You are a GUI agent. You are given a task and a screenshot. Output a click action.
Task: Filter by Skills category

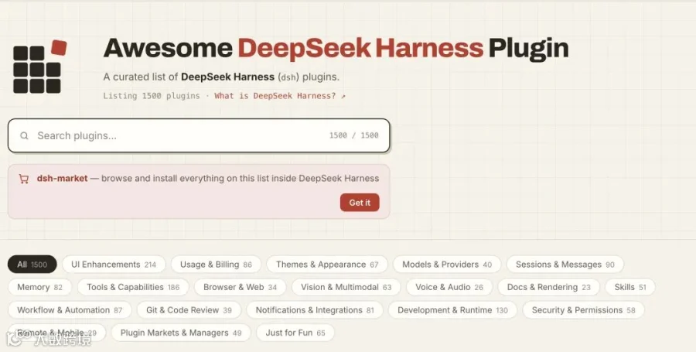[629, 287]
